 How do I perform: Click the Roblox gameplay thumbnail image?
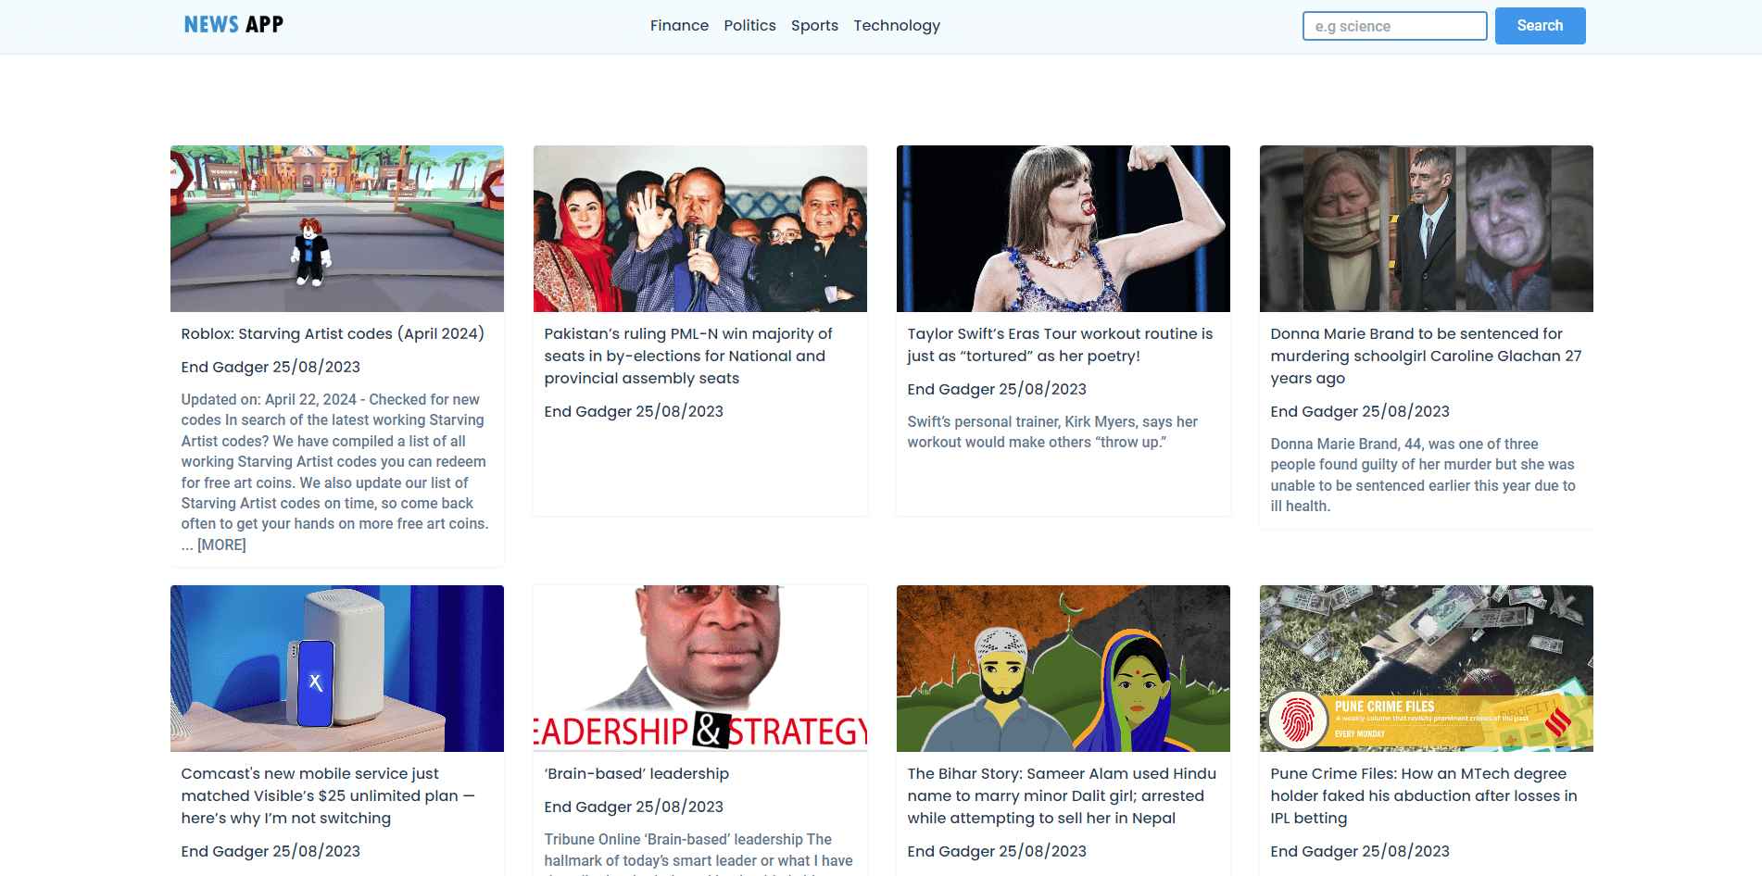(x=336, y=228)
